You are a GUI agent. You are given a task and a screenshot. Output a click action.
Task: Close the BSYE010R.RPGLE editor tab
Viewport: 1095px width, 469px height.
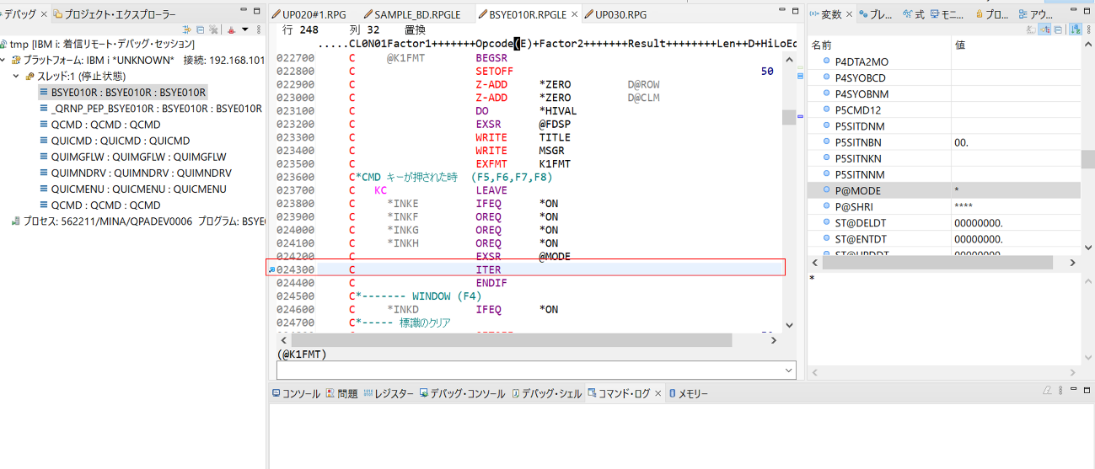point(575,14)
